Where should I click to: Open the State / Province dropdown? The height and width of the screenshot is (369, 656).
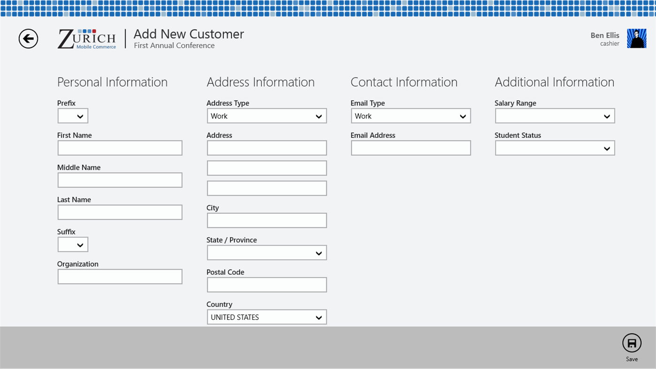point(266,252)
